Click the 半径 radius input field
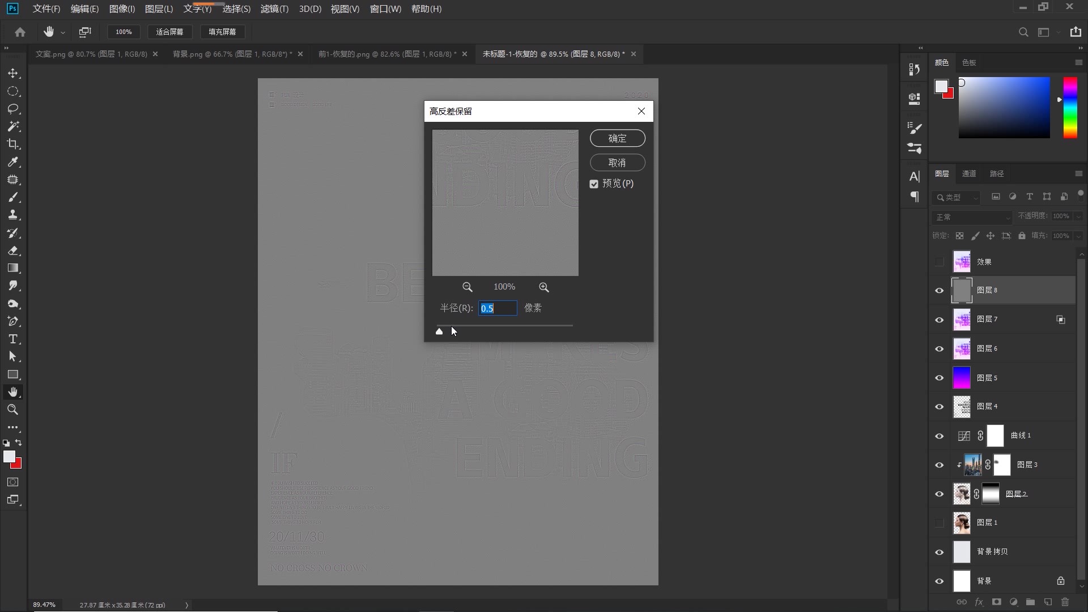The width and height of the screenshot is (1088, 612). [x=498, y=308]
